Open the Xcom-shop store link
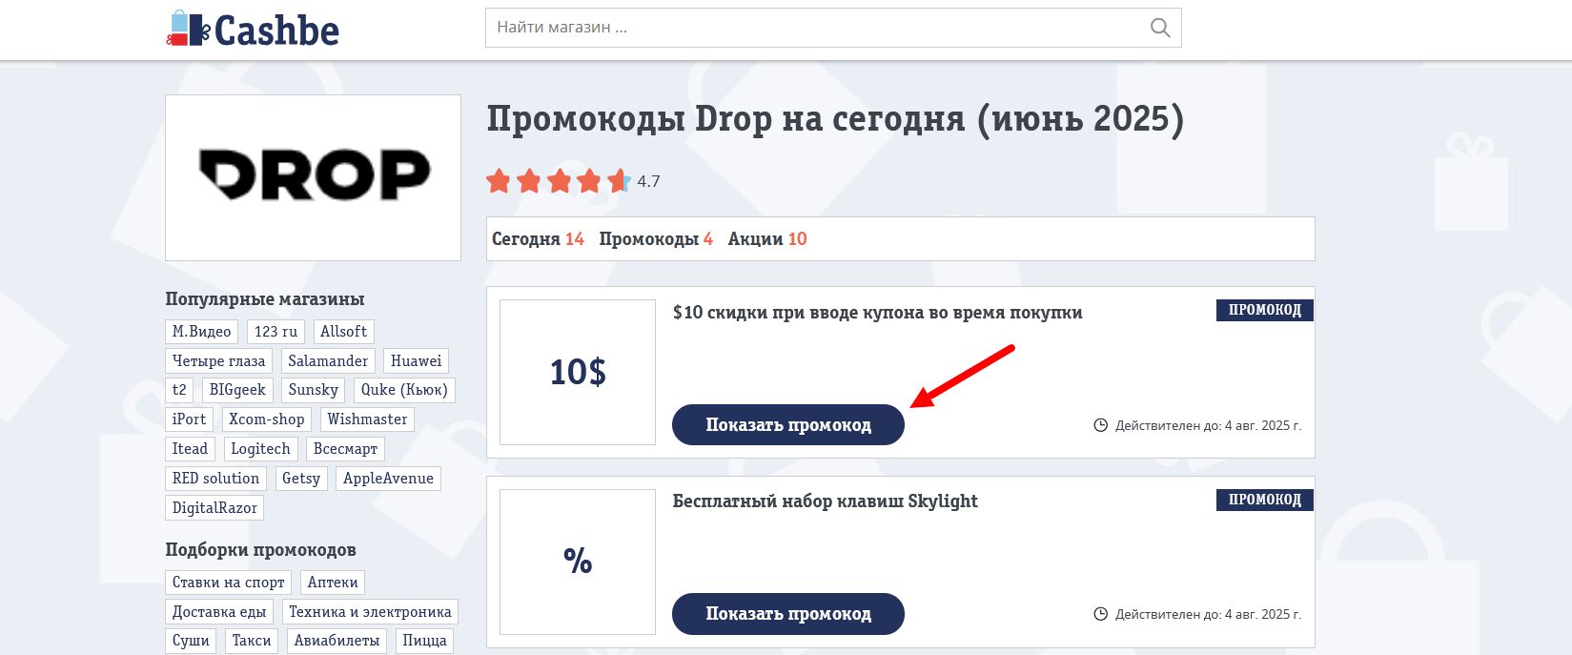Image resolution: width=1572 pixels, height=655 pixels. 267,420
